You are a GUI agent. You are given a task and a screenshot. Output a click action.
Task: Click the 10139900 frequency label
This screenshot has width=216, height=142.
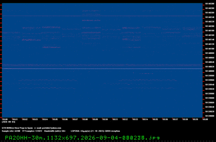click(x=210, y=94)
